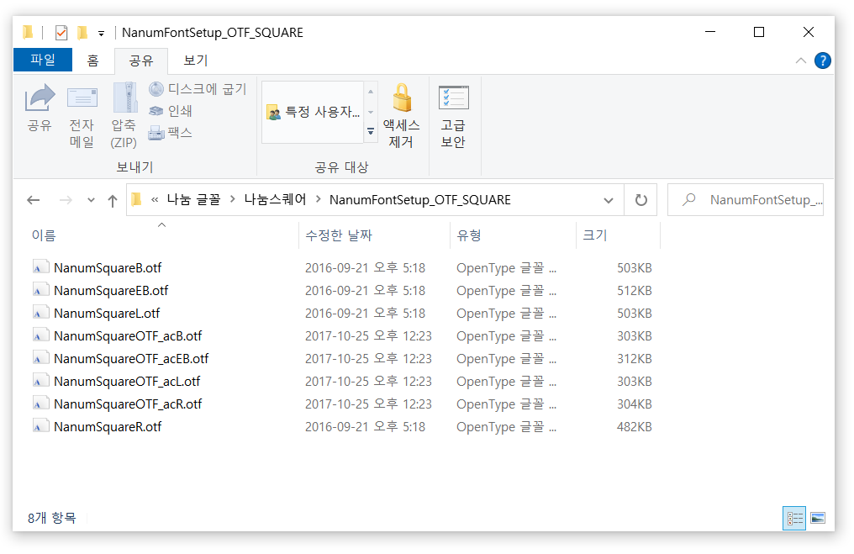
Task: Switch to the Home (홈) tab
Action: [93, 61]
